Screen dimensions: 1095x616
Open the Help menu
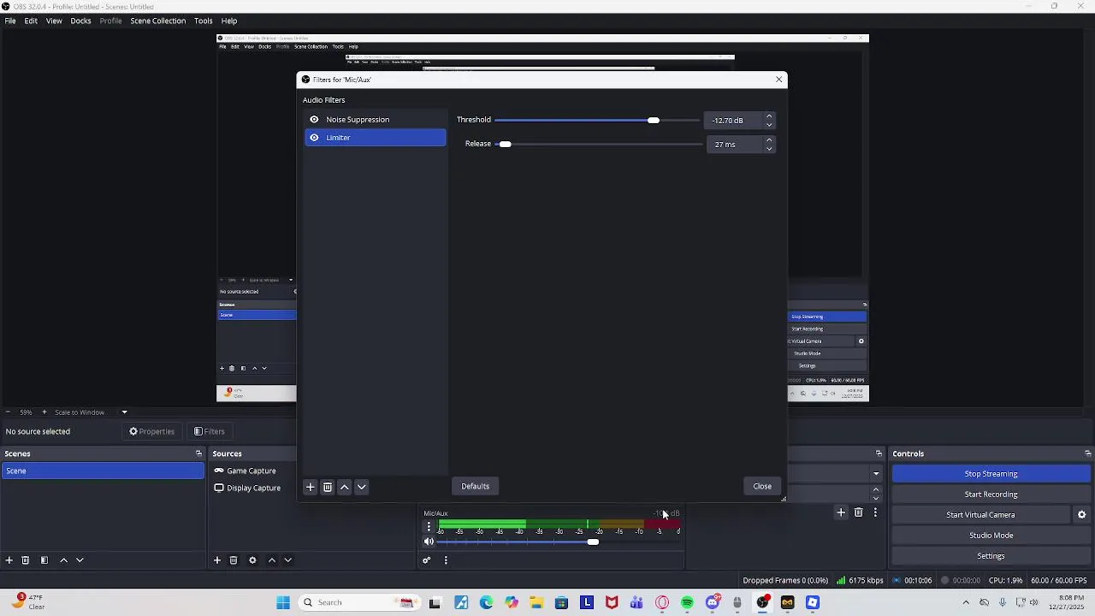click(x=229, y=21)
